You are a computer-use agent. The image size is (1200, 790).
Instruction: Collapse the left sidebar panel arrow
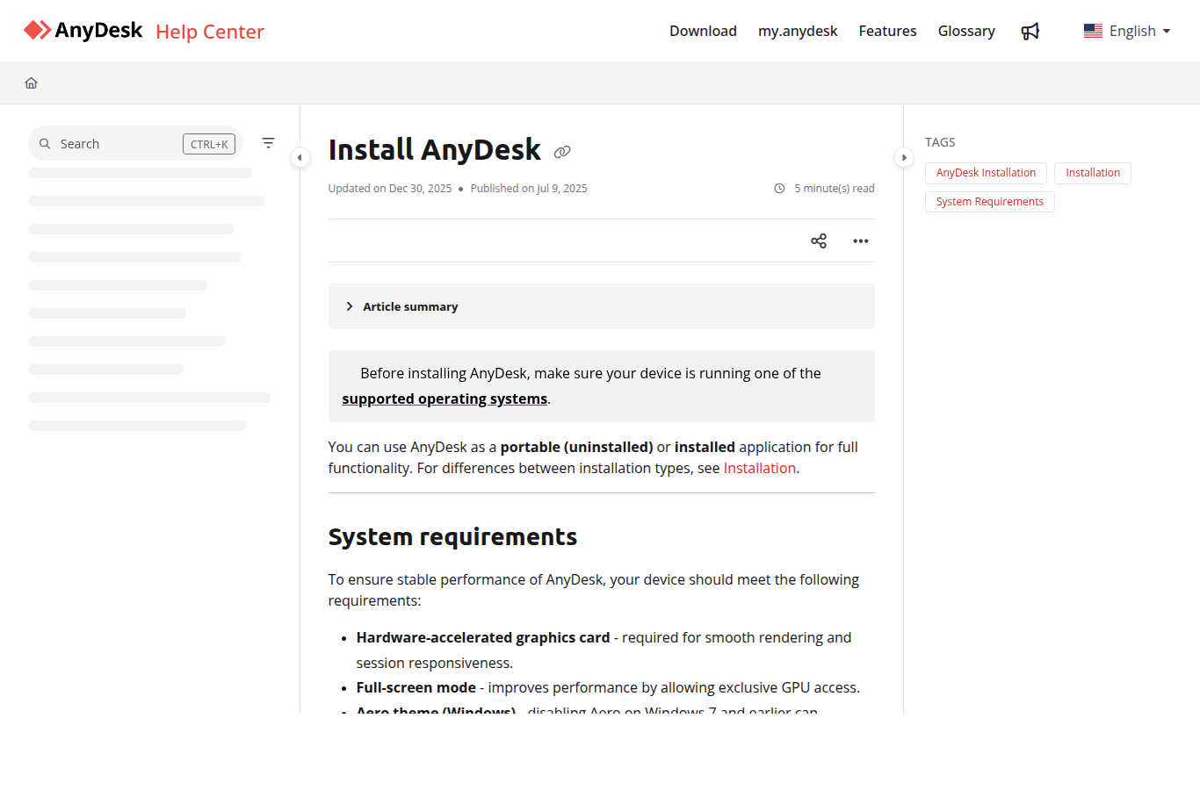point(300,157)
